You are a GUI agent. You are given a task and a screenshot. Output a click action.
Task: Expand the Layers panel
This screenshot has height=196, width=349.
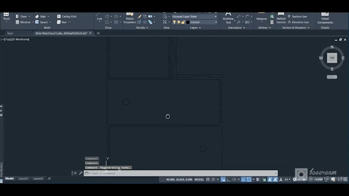(x=195, y=28)
